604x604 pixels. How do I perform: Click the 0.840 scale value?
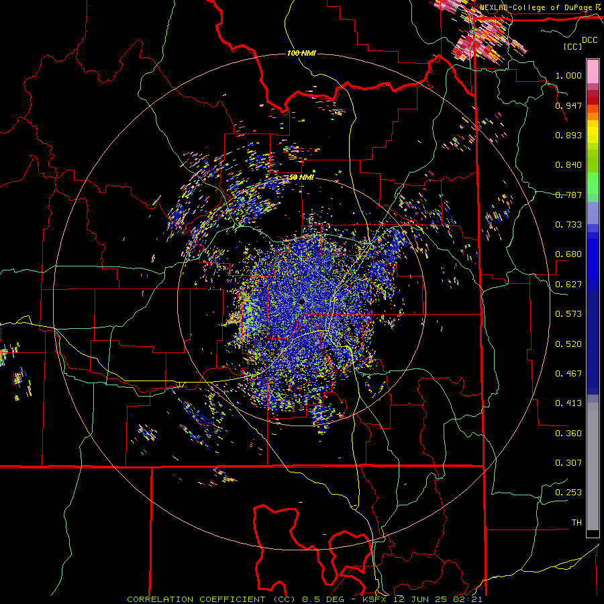click(568, 165)
